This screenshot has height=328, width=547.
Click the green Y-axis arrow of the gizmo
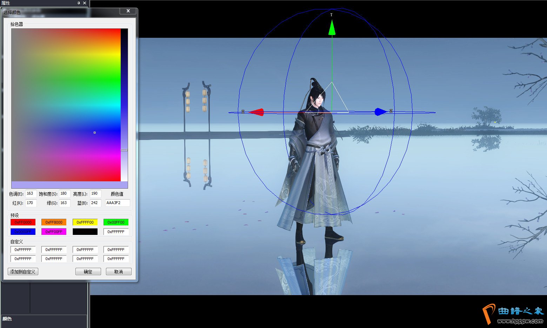332,28
